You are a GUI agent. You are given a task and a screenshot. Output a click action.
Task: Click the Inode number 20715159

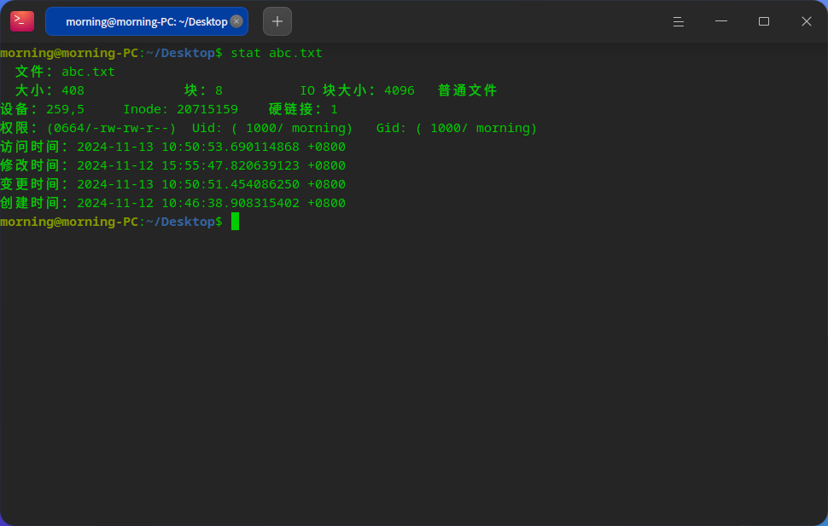tap(207, 109)
